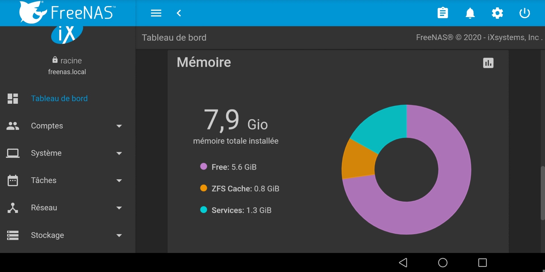
Task: Expand the Réseau menu arrow
Action: point(119,208)
